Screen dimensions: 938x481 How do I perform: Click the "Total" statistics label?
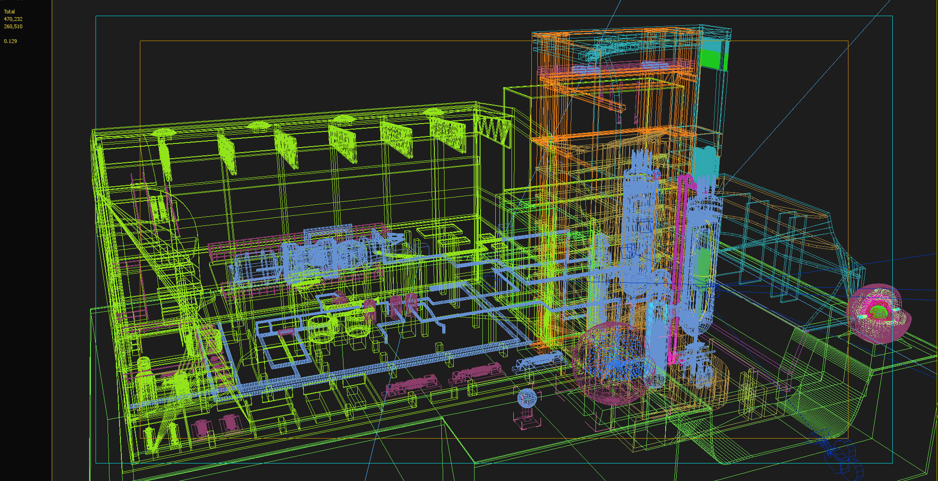coord(9,12)
